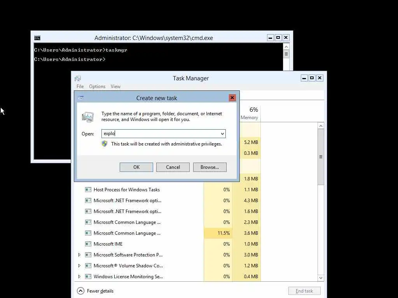The width and height of the screenshot is (398, 298).
Task: Click the 5.2 MB memory value
Action: coord(251,142)
